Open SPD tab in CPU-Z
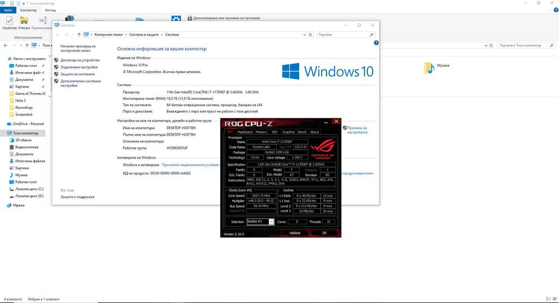The image size is (559, 303). (x=274, y=132)
